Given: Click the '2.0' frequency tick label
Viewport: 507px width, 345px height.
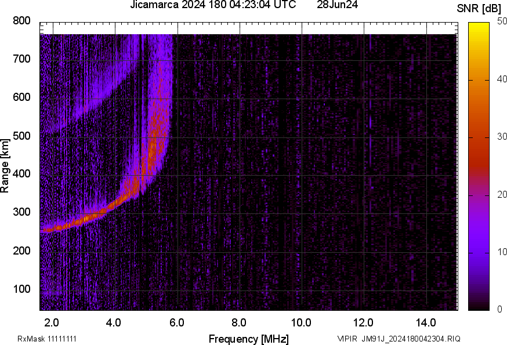Looking at the screenshot, I should point(52,323).
